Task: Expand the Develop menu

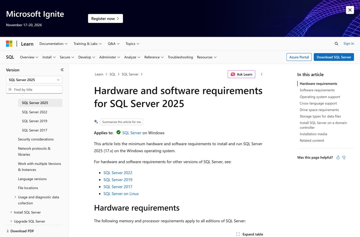Action: tap(87, 57)
